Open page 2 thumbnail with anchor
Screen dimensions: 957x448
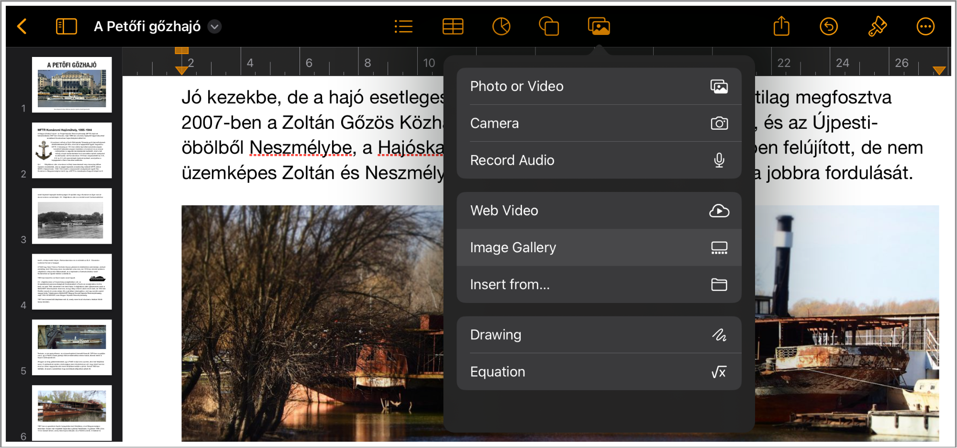pos(72,150)
